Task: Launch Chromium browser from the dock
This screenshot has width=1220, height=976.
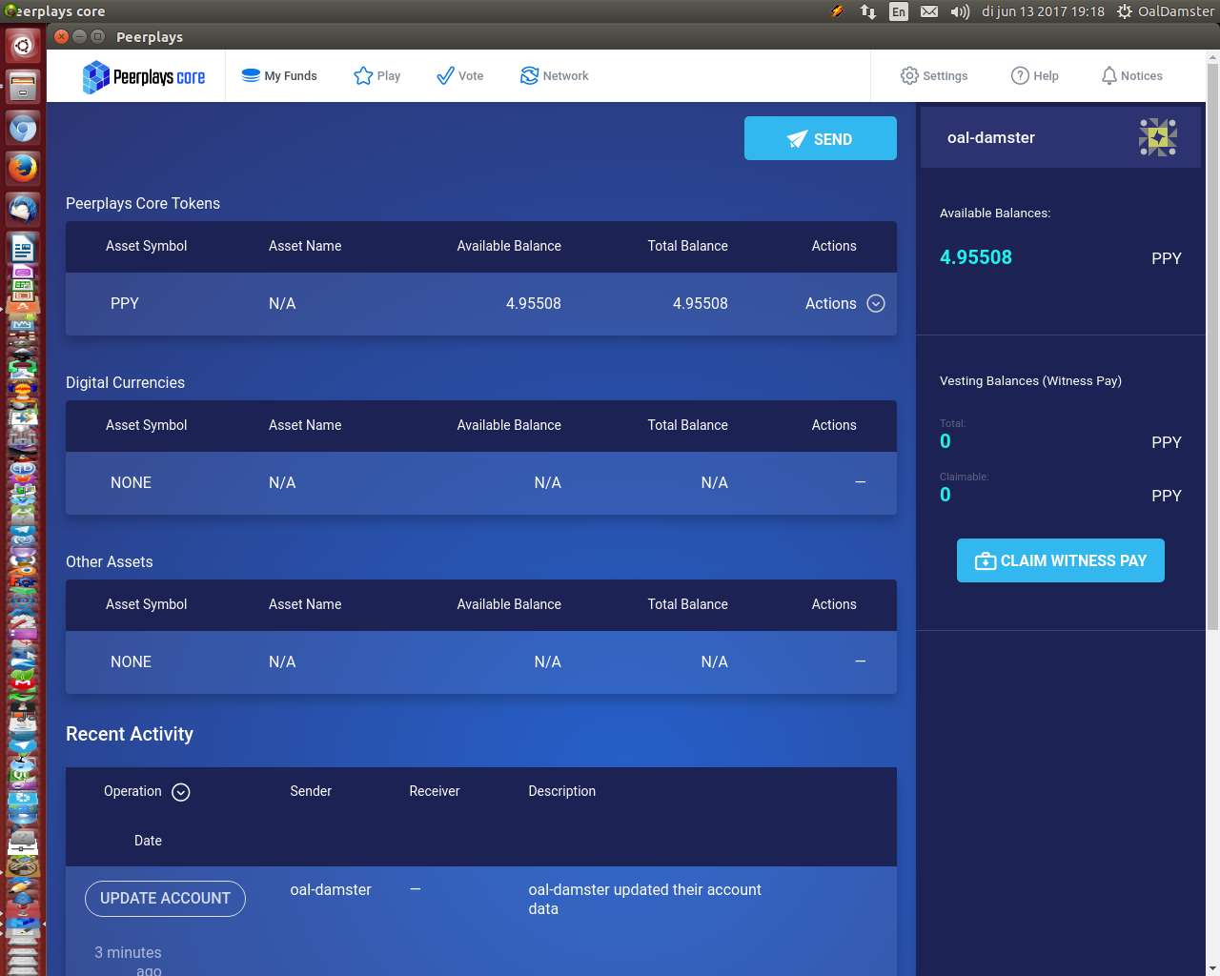Action: pyautogui.click(x=23, y=128)
